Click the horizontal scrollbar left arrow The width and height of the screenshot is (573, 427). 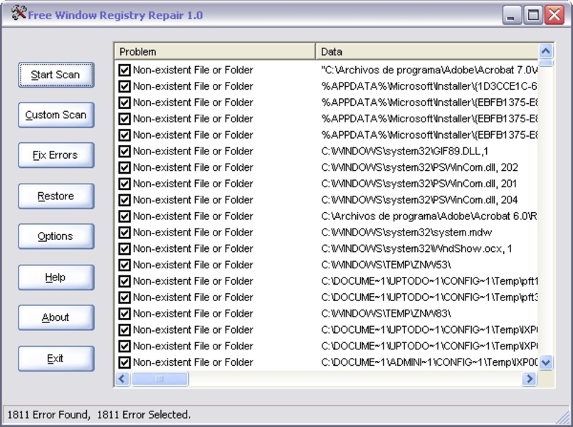(x=122, y=379)
